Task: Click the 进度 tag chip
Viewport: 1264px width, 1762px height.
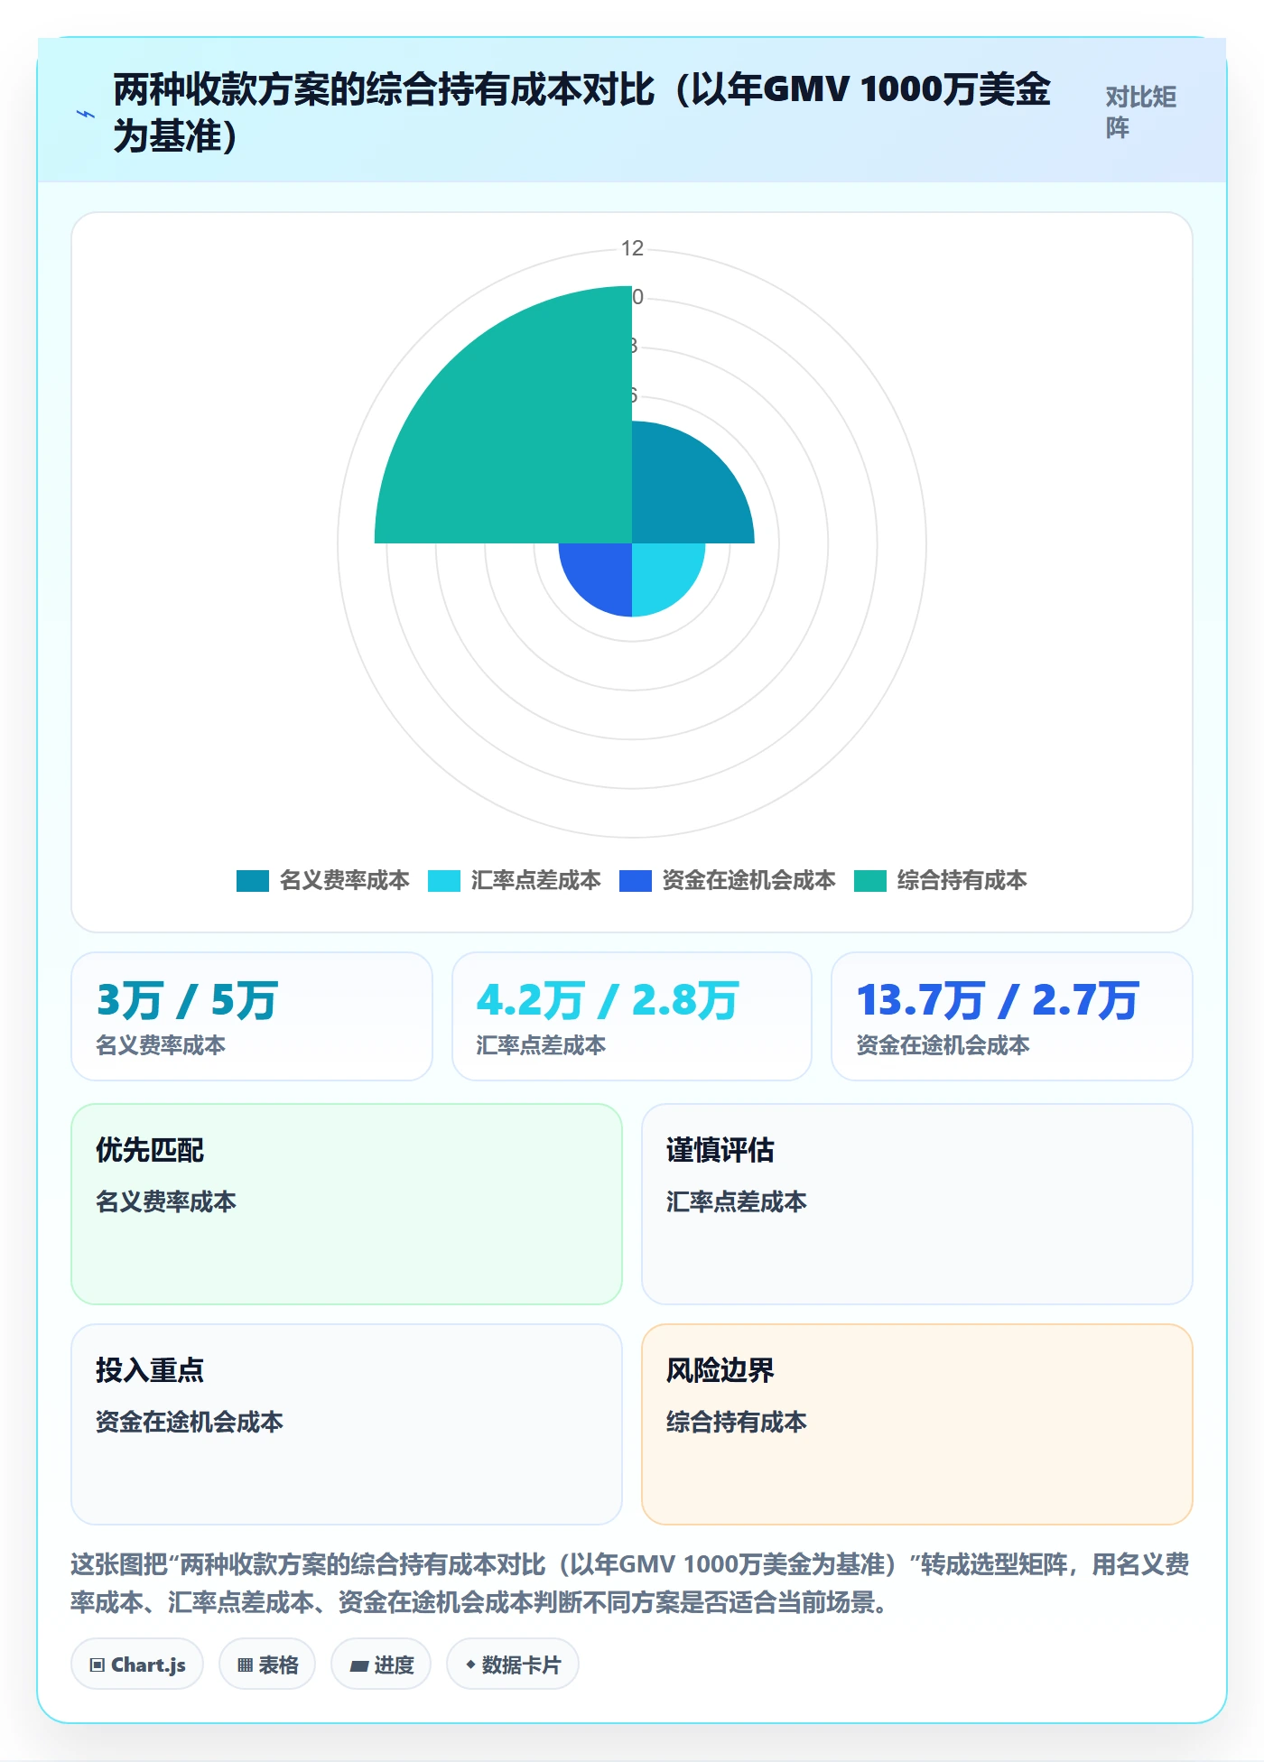Action: click(381, 1665)
